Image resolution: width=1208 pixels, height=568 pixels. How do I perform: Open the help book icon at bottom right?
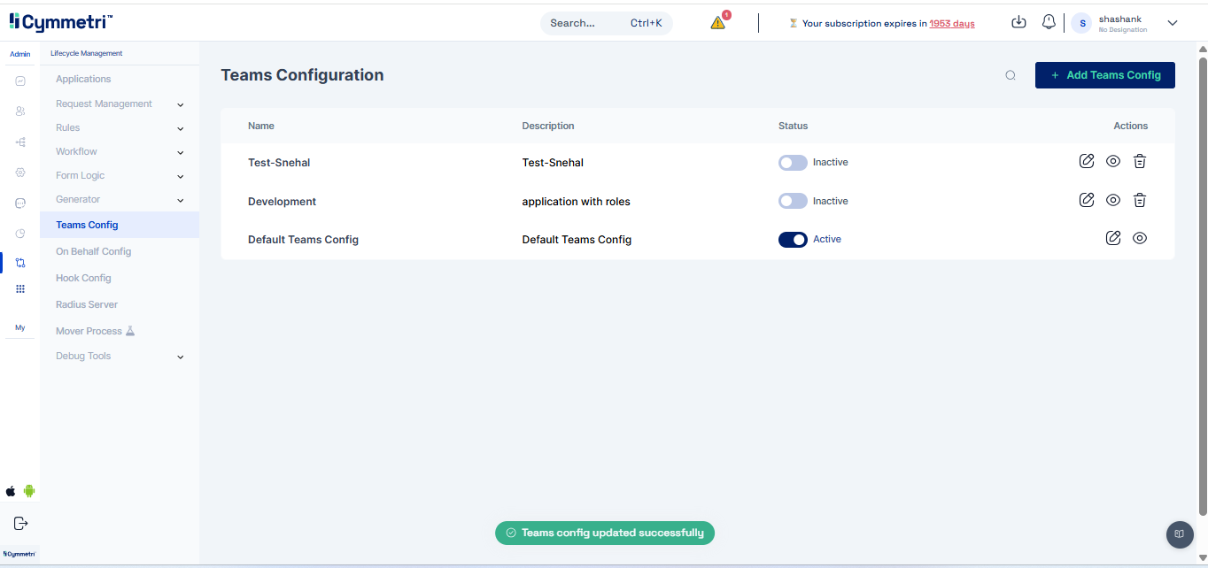[x=1179, y=533]
